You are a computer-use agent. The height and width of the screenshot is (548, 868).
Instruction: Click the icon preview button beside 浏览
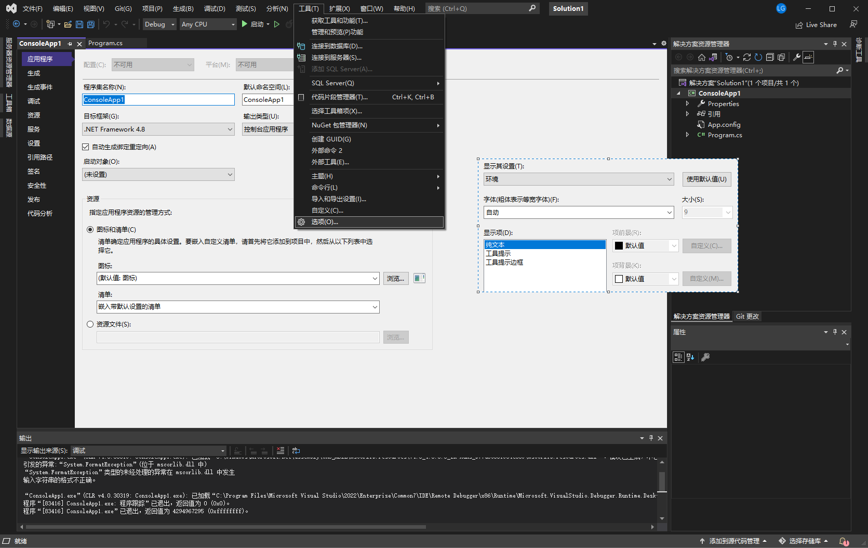pos(419,278)
